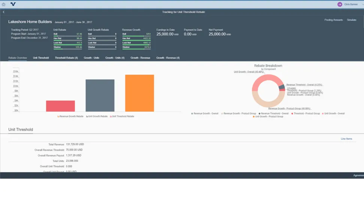Open the Growth - Units (4) tab
This screenshot has width=364, height=204.
coord(115,58)
